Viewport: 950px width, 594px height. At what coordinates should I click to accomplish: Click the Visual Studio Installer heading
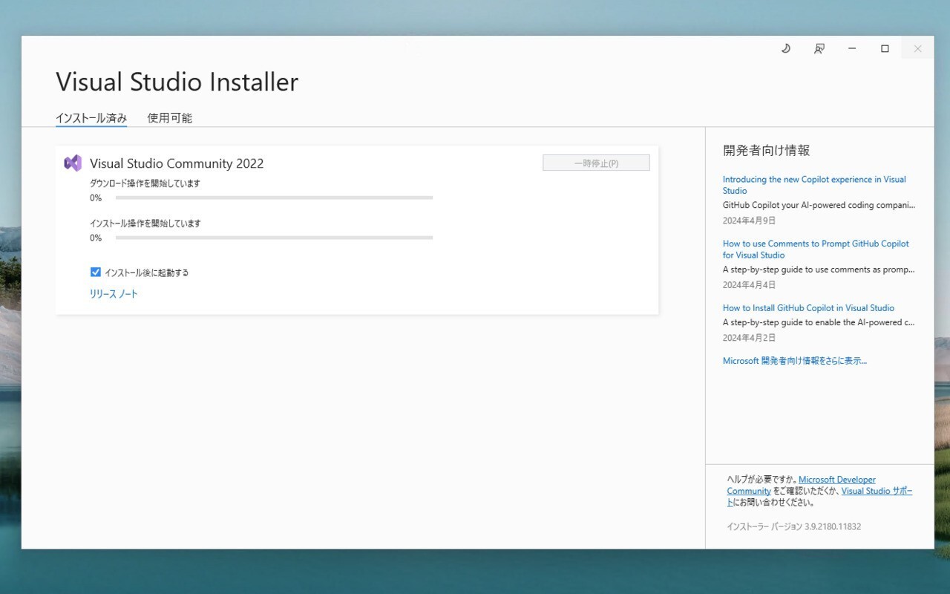(177, 82)
